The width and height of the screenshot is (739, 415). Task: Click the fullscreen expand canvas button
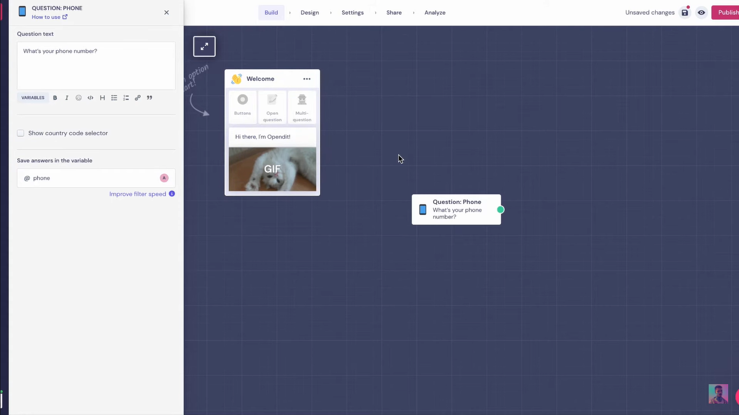coord(204,47)
